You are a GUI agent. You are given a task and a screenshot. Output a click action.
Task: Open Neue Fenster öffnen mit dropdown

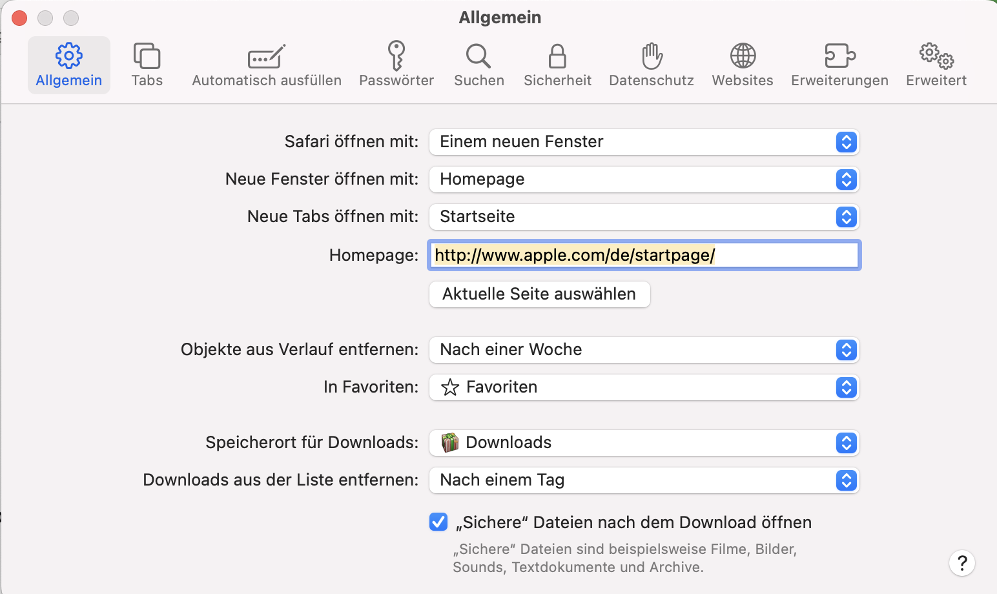[x=644, y=179]
